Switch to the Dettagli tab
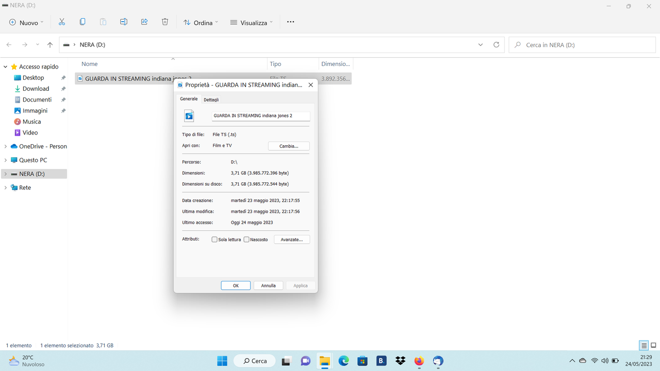Screen dimensions: 660x371 [211, 99]
